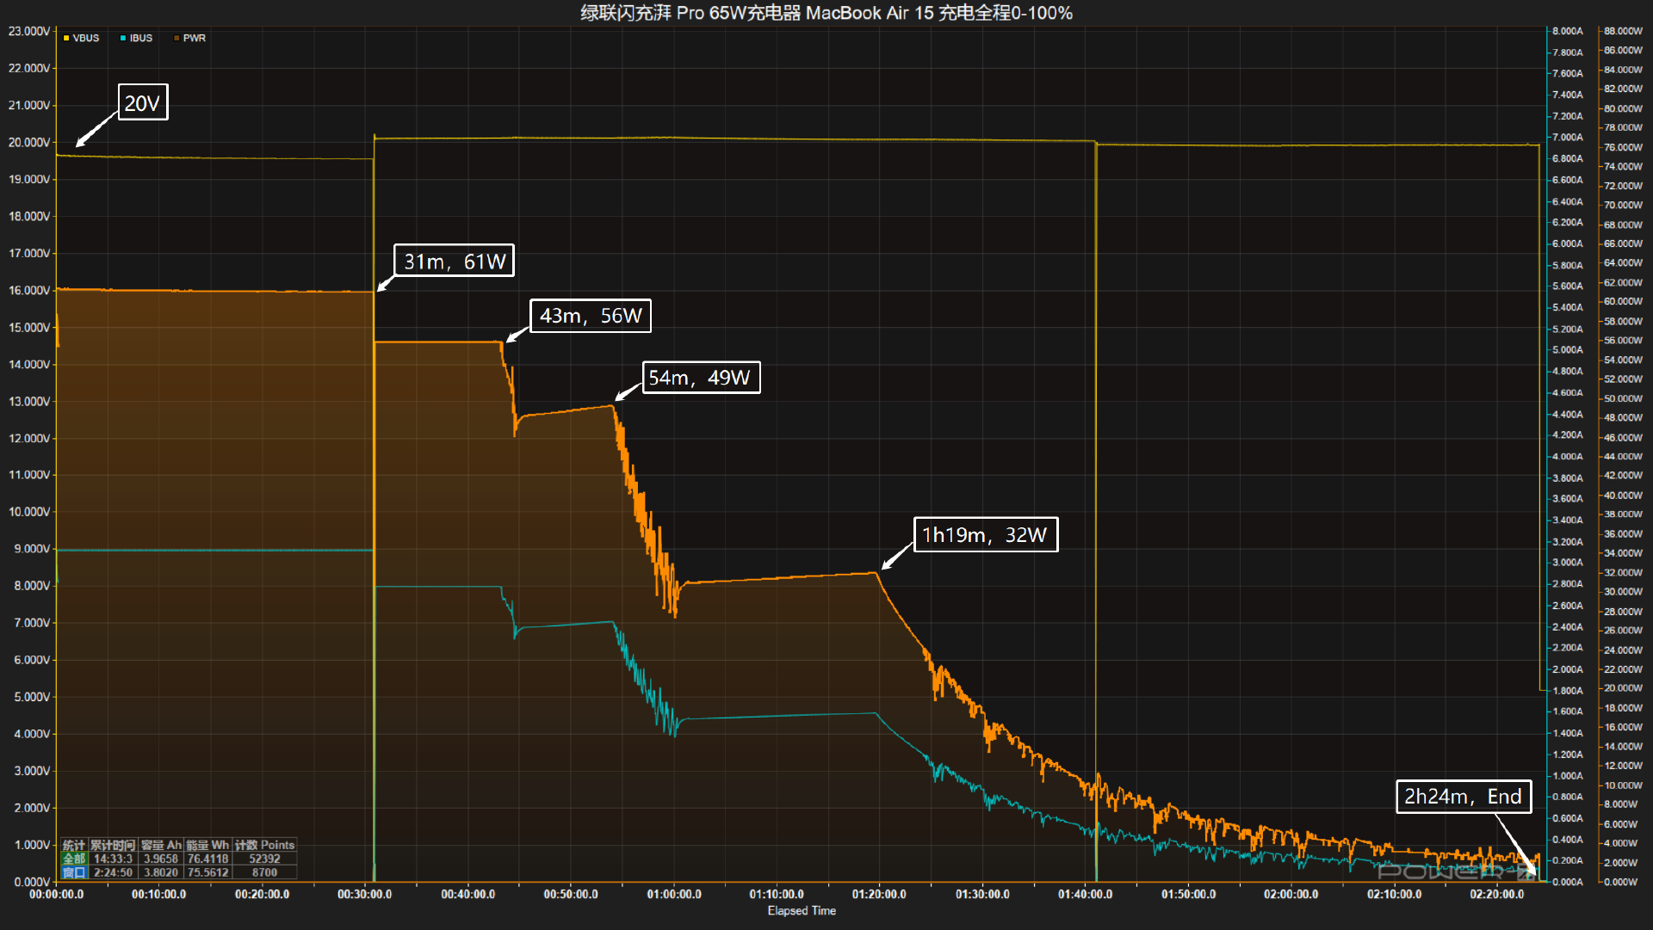Click the 计数 Points column header
1653x930 pixels.
pyautogui.click(x=264, y=846)
